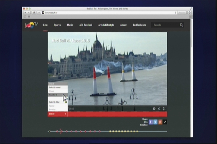
Task: Visit the RedBull.com link
Action: coord(139,25)
